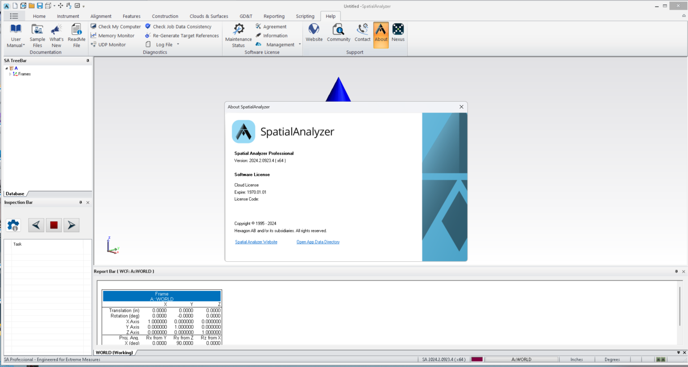This screenshot has height=367, width=688.
Task: Toggle pin on the Inspection Bar
Action: click(81, 203)
